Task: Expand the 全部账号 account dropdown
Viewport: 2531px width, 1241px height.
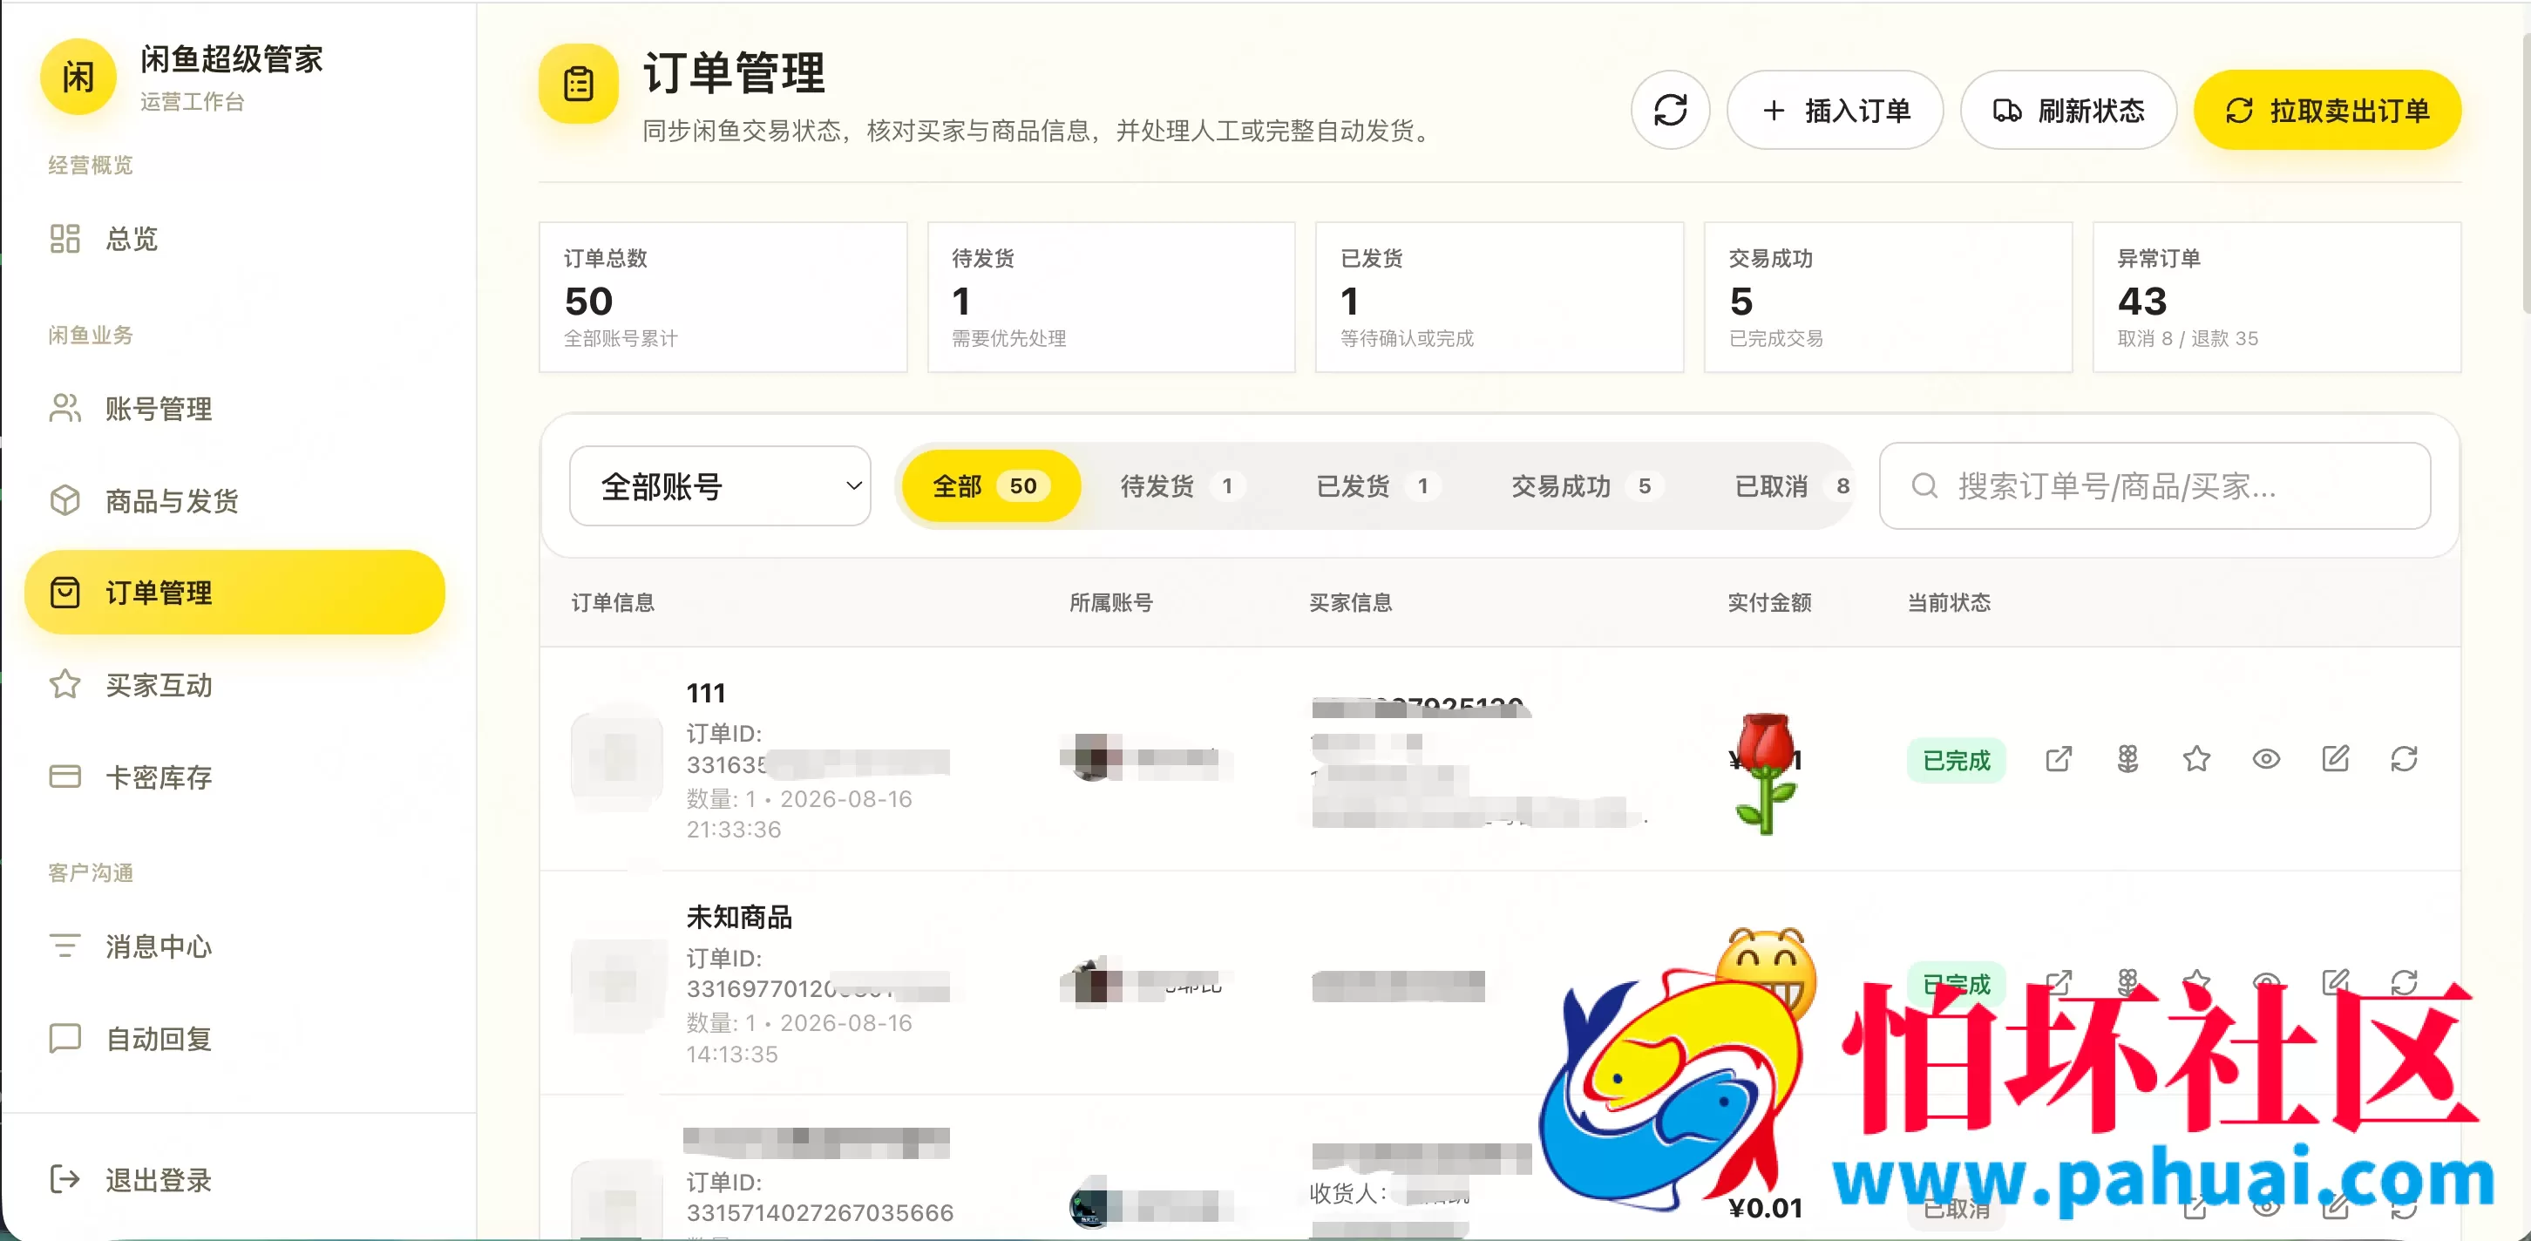Action: point(720,486)
